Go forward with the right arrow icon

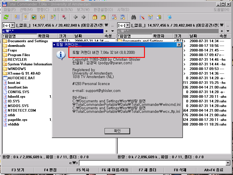pyautogui.click(x=84, y=17)
